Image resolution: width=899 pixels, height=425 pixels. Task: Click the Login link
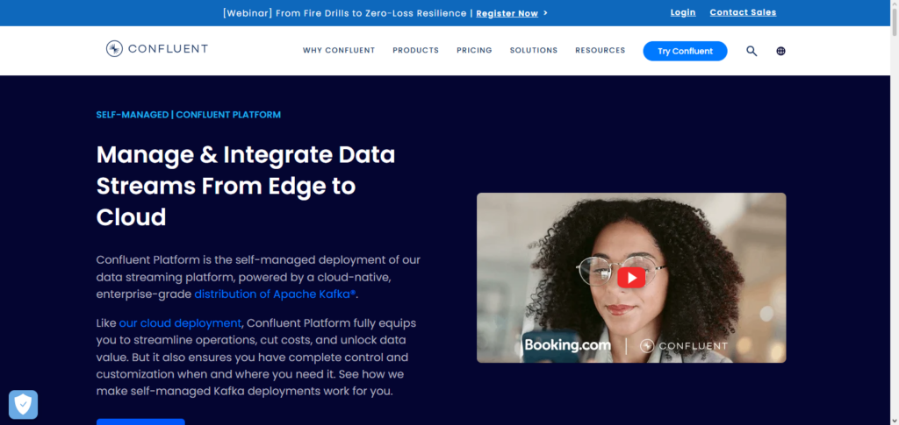point(683,12)
